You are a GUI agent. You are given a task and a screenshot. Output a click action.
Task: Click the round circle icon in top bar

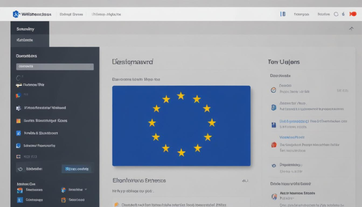click(x=336, y=14)
